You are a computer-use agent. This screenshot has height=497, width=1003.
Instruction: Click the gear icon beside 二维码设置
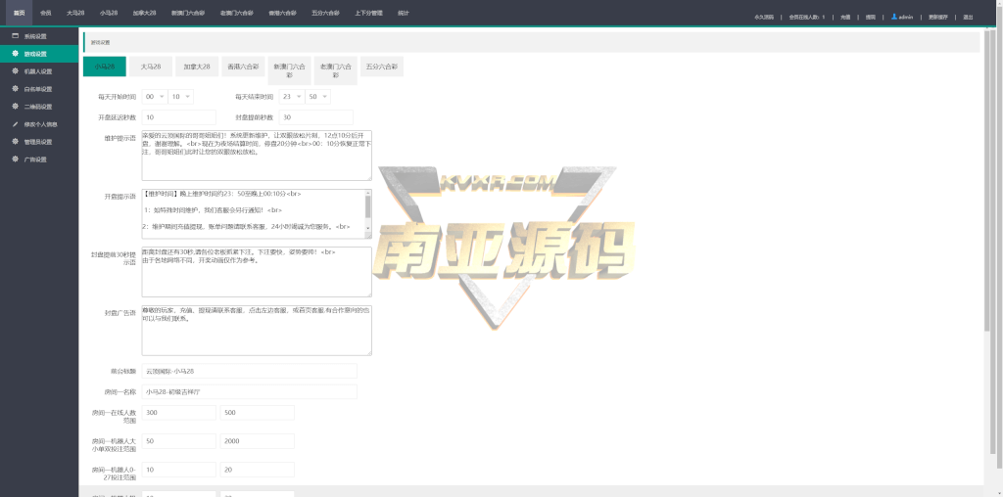coord(16,106)
